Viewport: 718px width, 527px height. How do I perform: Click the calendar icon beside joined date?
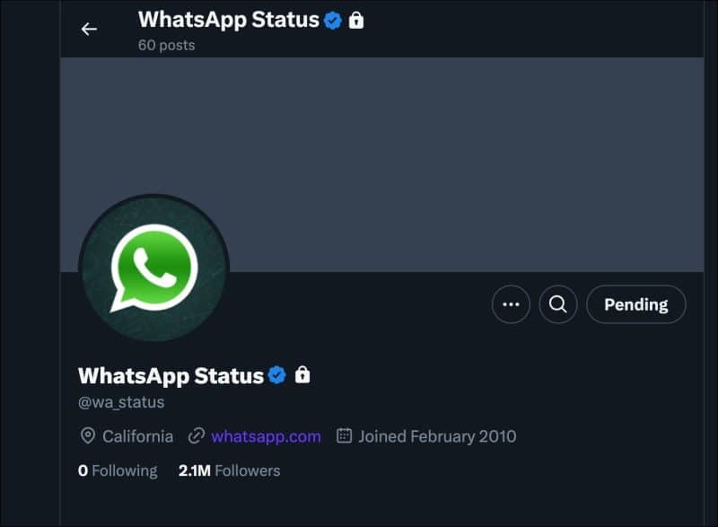click(x=342, y=436)
